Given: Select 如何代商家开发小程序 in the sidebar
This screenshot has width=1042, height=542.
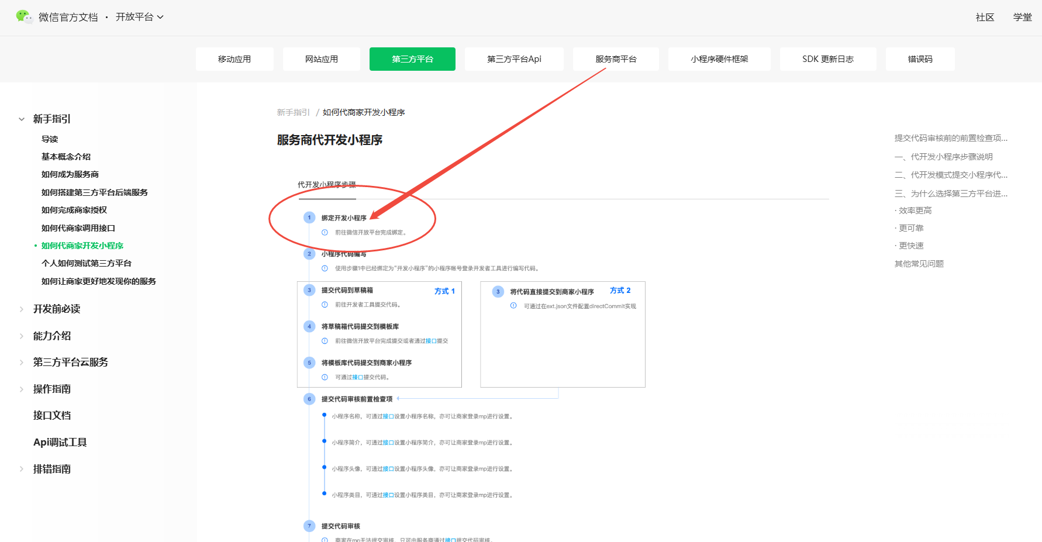Looking at the screenshot, I should click(82, 246).
